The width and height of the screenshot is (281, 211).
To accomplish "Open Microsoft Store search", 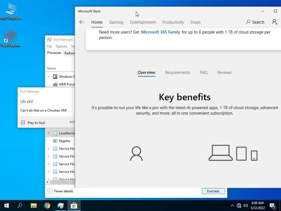I will click(x=255, y=22).
